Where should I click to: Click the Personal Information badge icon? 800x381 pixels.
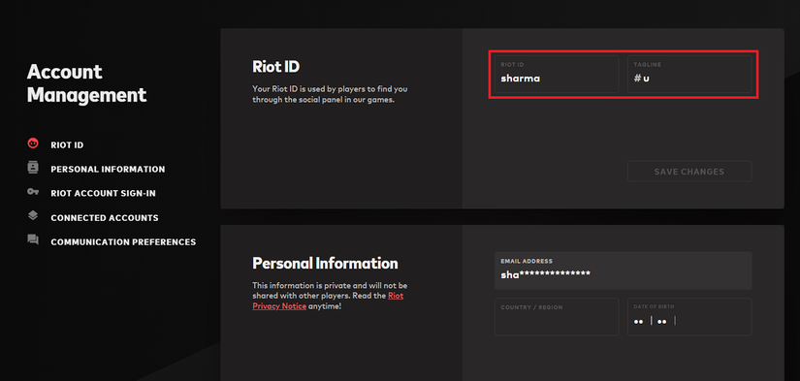click(33, 168)
